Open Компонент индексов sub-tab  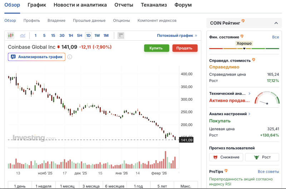point(157,21)
